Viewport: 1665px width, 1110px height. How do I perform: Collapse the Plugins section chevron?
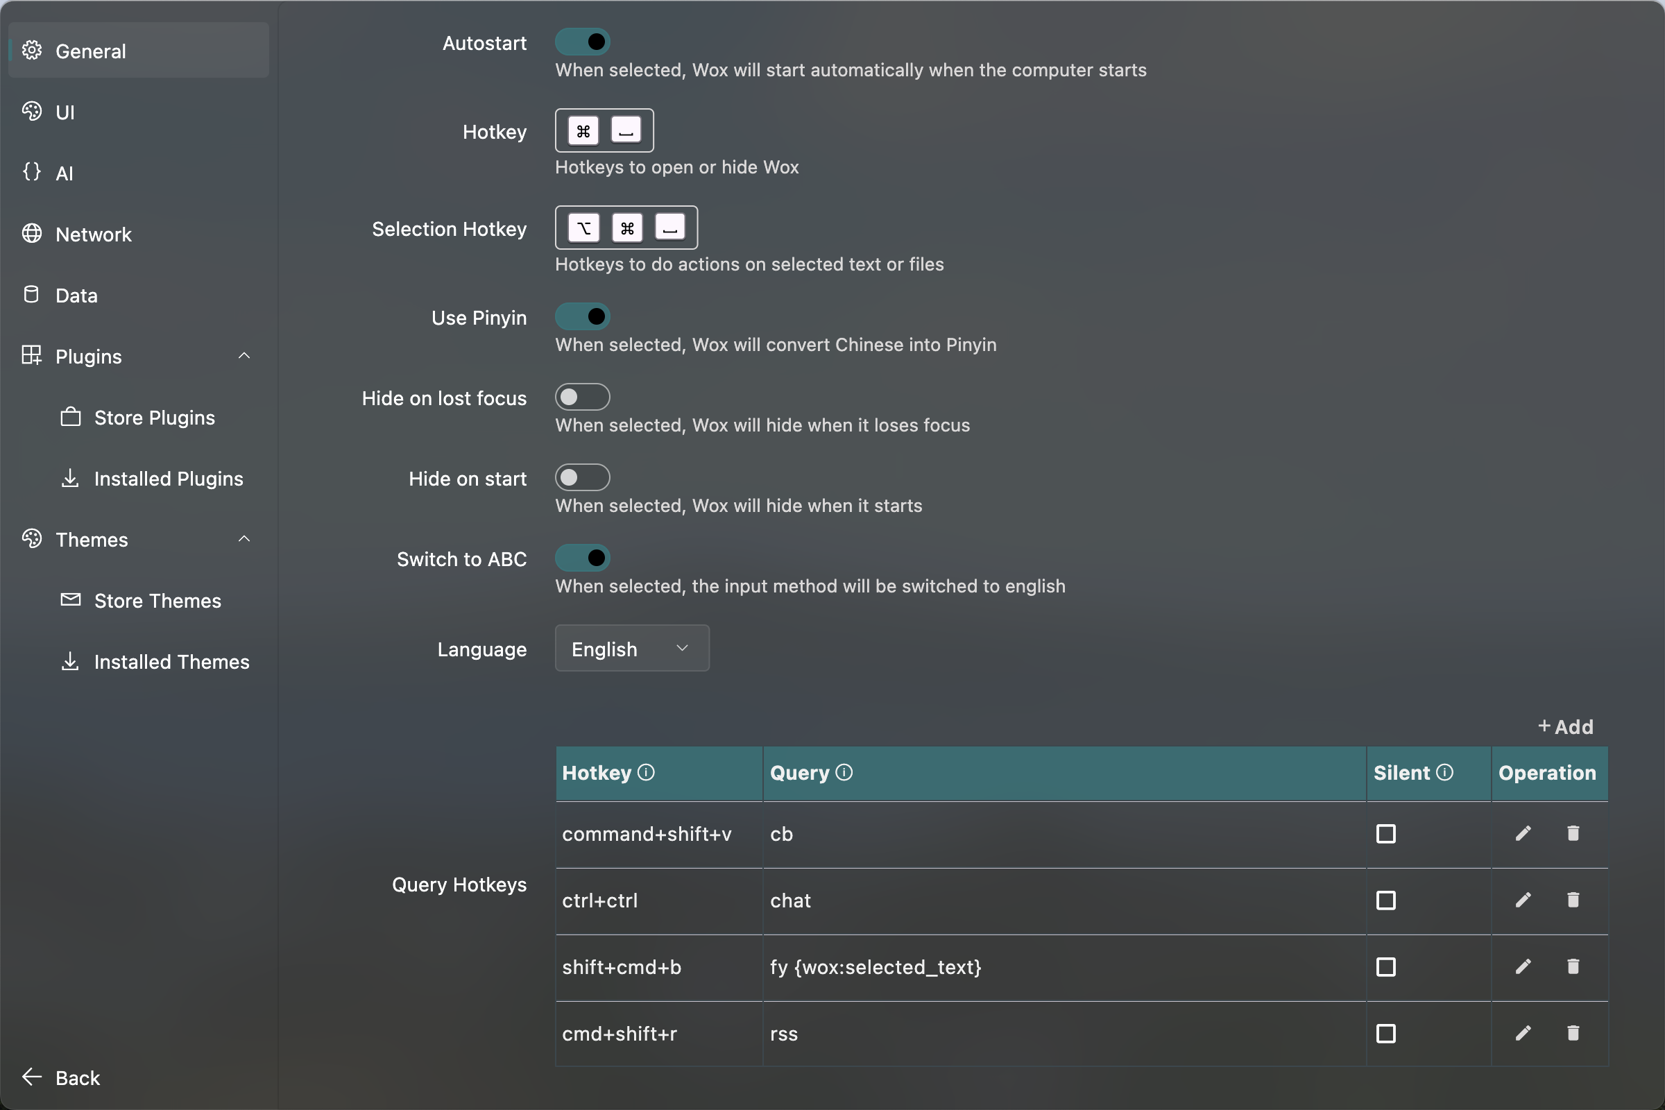point(244,355)
